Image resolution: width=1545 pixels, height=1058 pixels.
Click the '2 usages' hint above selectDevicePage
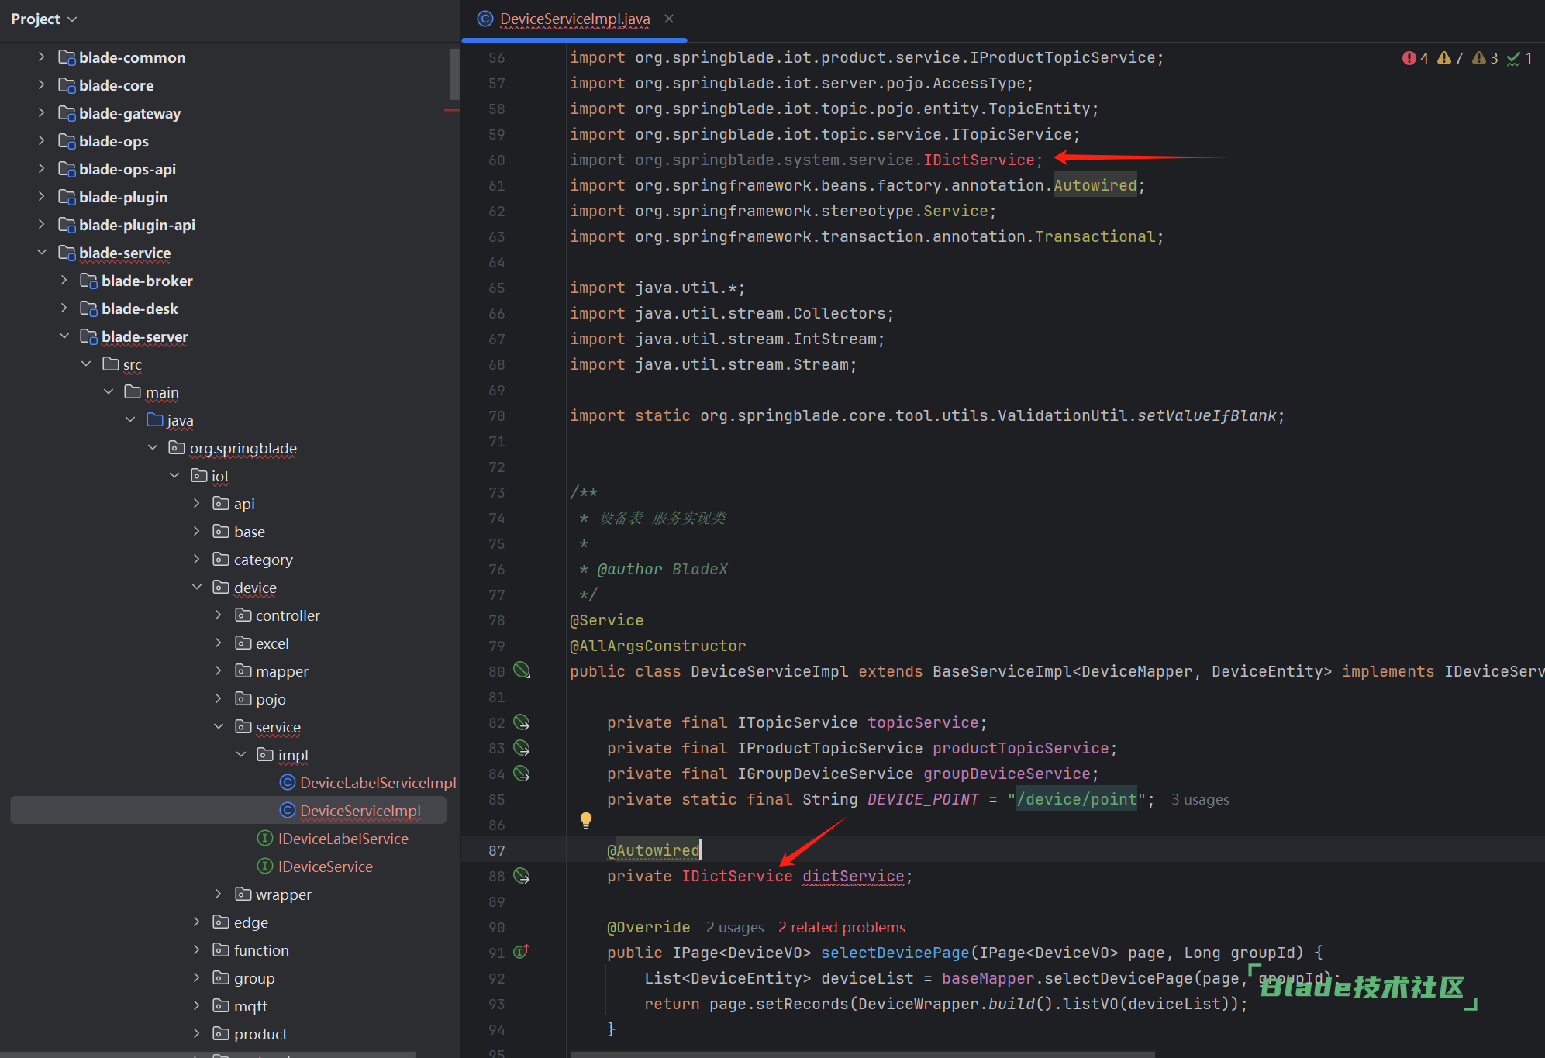pos(735,927)
